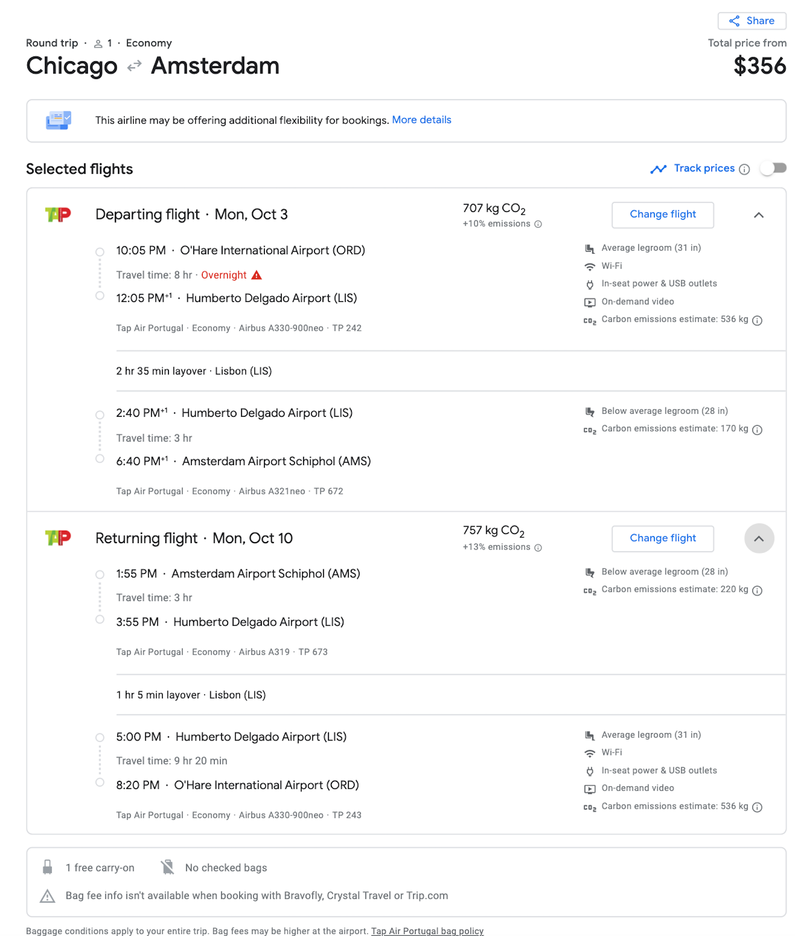Open the More details flexibility link
Viewport: 795px width, 936px height.
(x=421, y=120)
